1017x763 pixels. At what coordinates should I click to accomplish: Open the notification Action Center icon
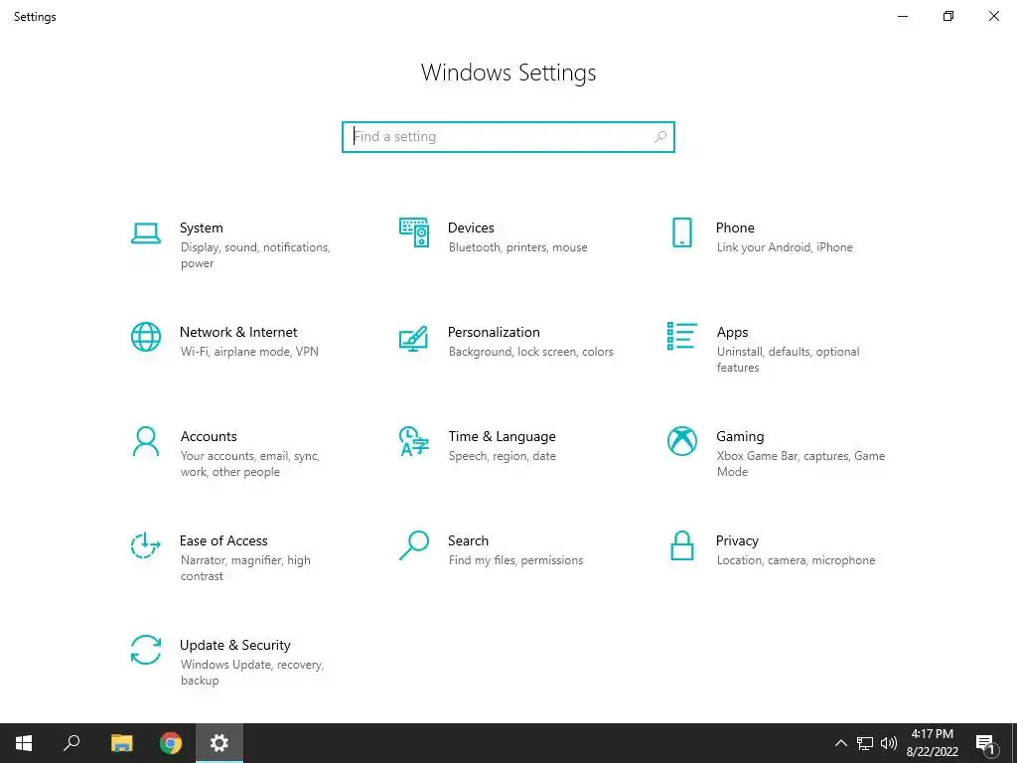(x=985, y=743)
